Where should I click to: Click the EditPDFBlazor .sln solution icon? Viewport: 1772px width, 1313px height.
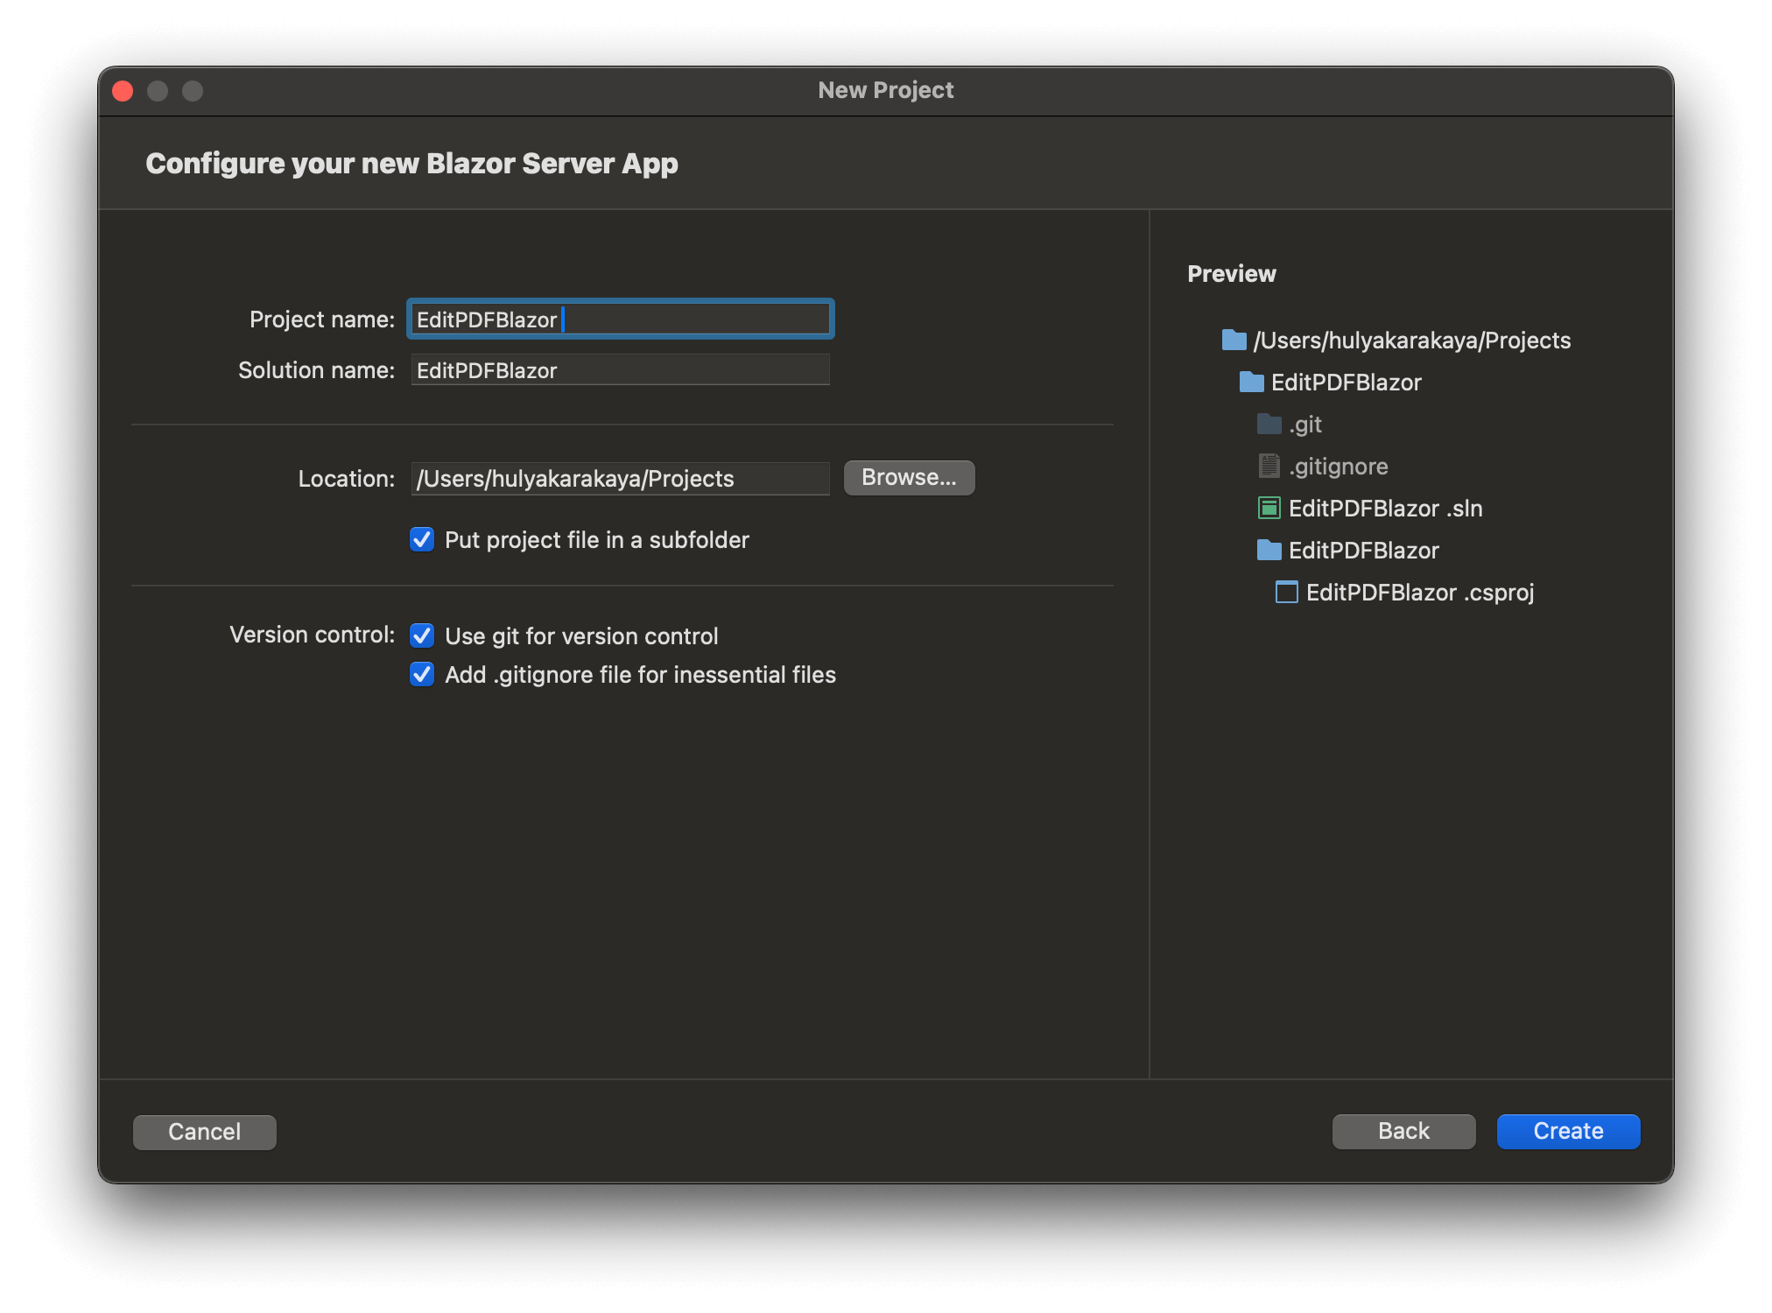[1269, 508]
